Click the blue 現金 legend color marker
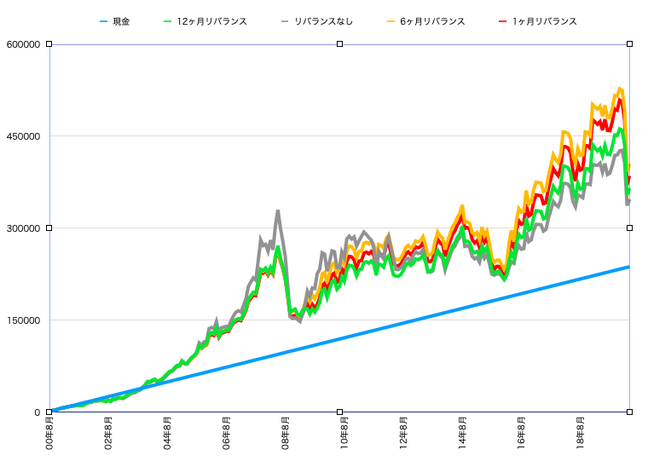 tap(104, 21)
